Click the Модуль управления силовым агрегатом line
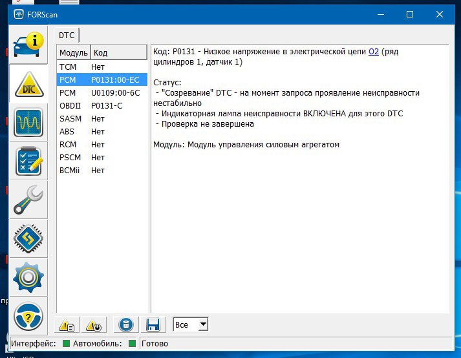The image size is (461, 358). pyautogui.click(x=246, y=145)
